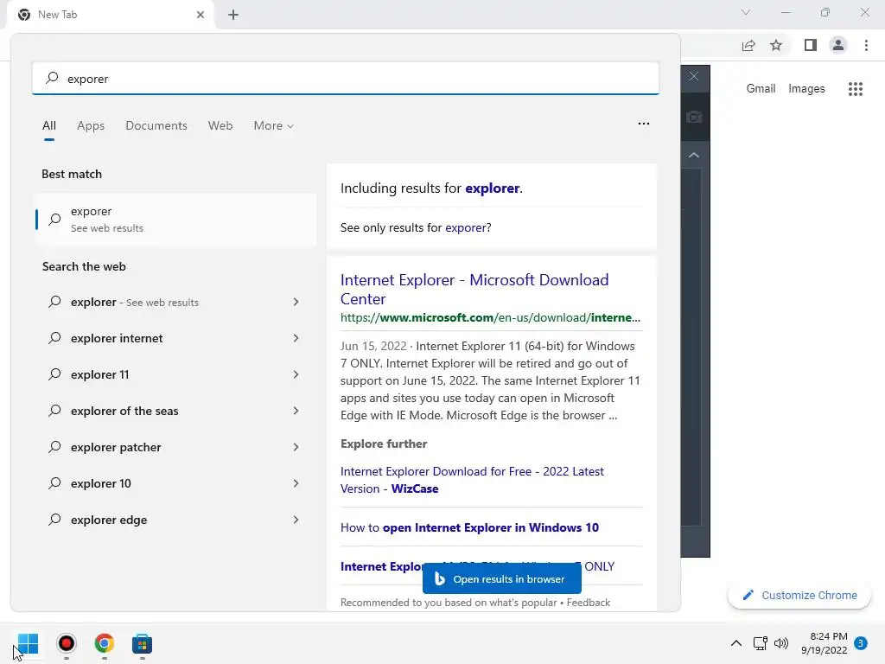Open Internet Explorer Download WizCase link

coord(472,480)
